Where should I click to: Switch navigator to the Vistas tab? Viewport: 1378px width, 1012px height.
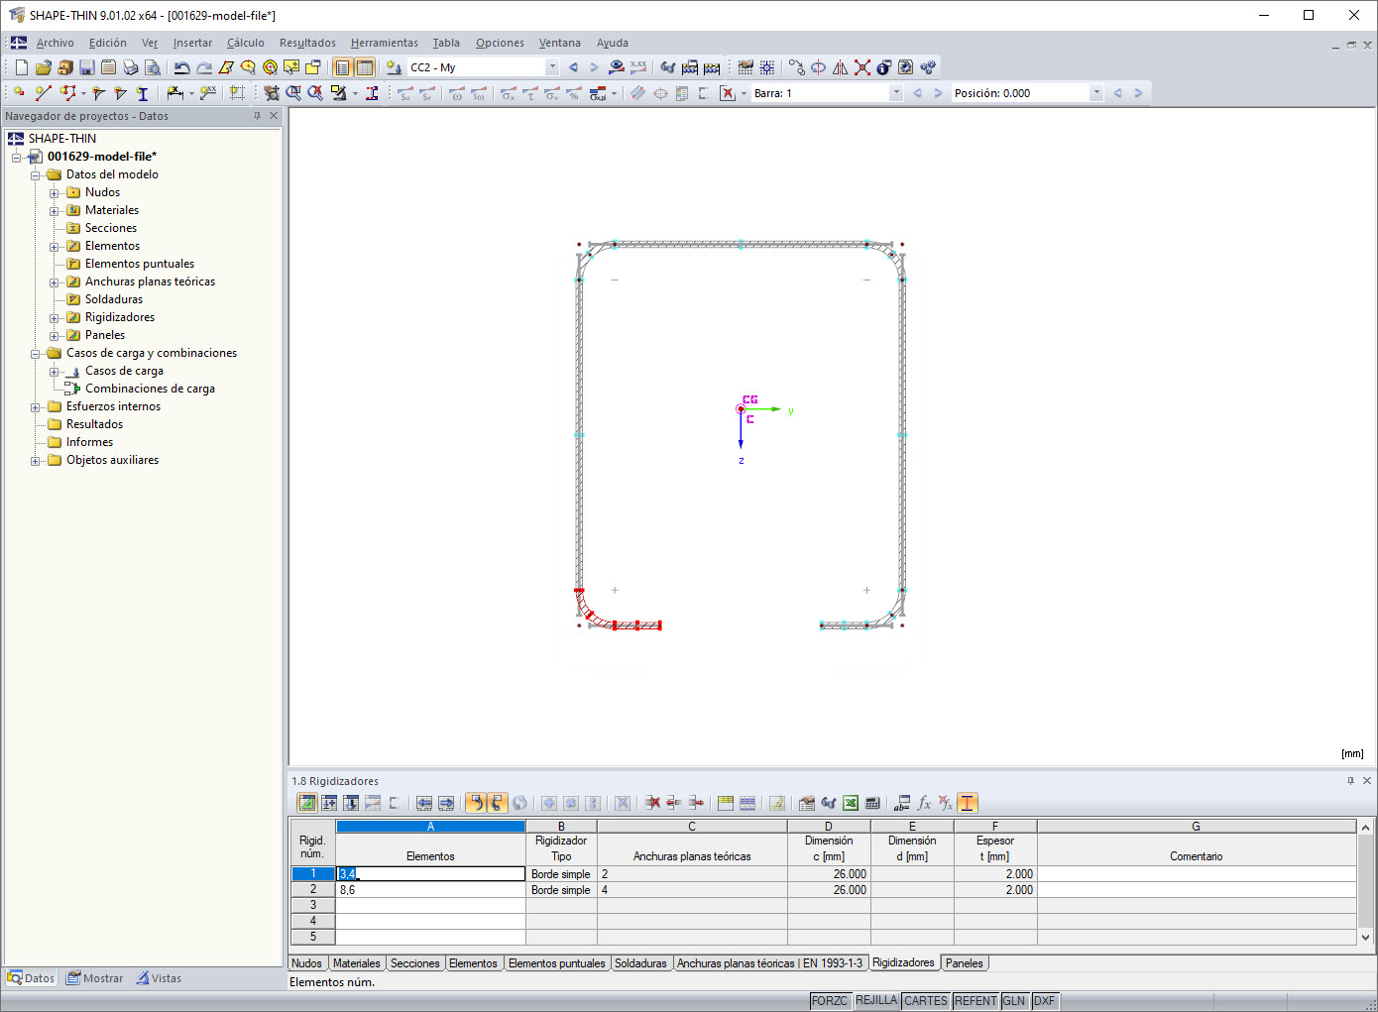pyautogui.click(x=159, y=978)
